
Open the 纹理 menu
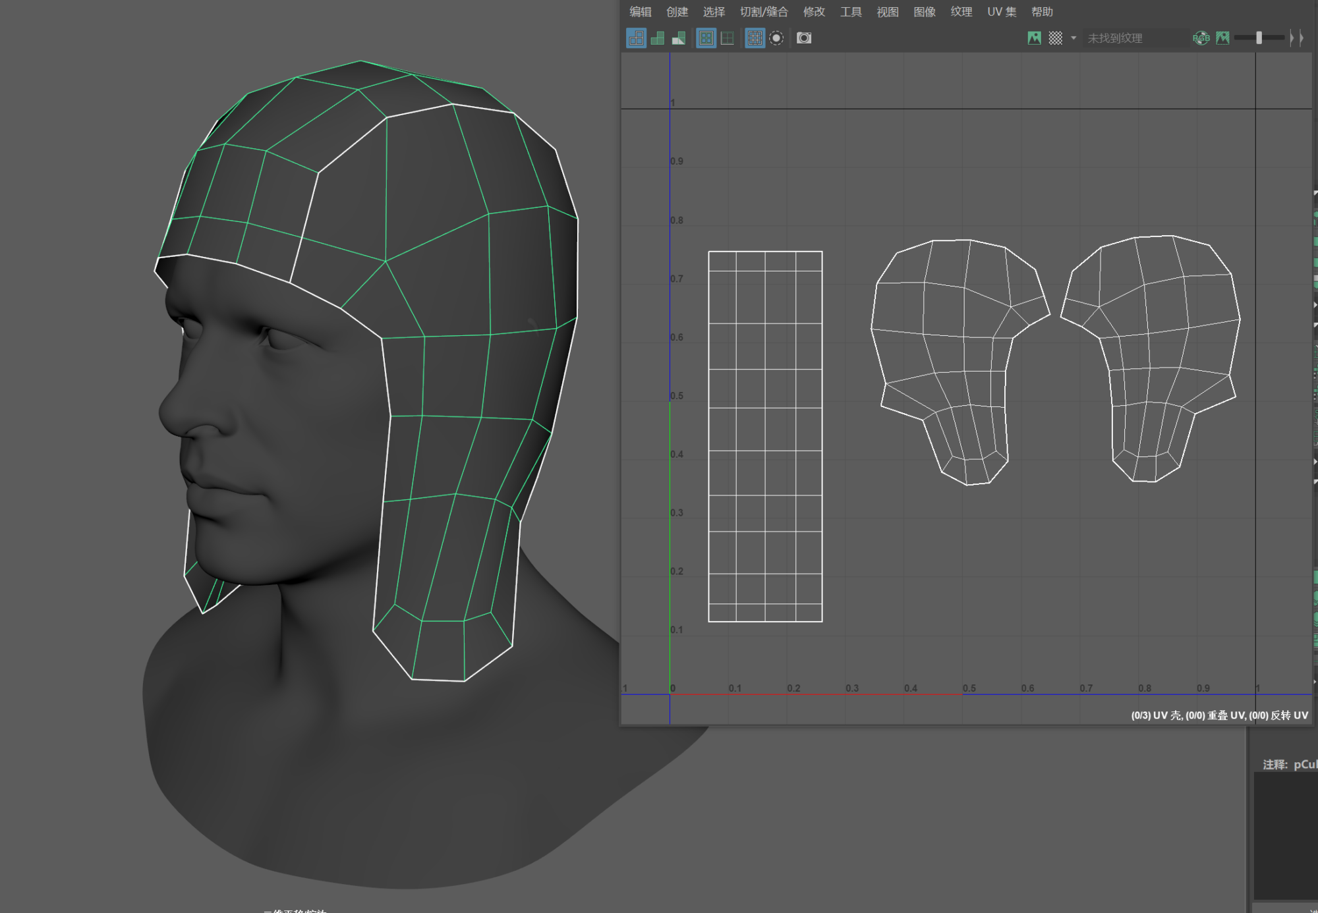pyautogui.click(x=961, y=12)
